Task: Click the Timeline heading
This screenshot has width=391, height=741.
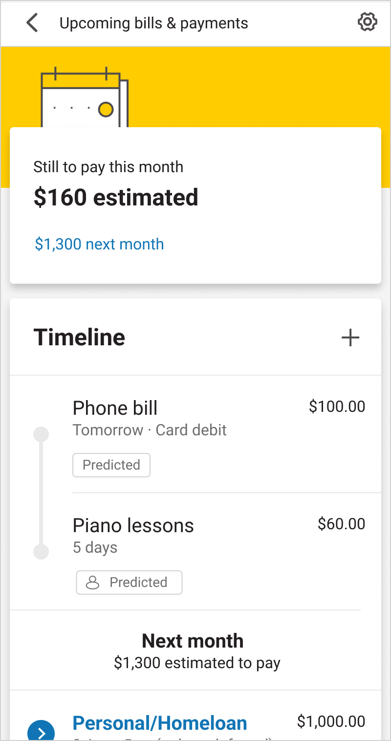Action: (x=79, y=337)
